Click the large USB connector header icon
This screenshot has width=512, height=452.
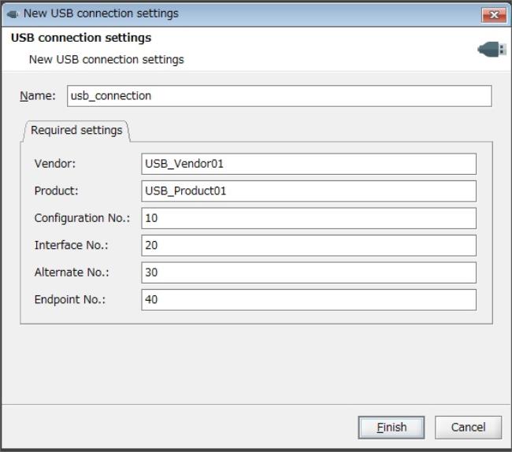pyautogui.click(x=492, y=50)
